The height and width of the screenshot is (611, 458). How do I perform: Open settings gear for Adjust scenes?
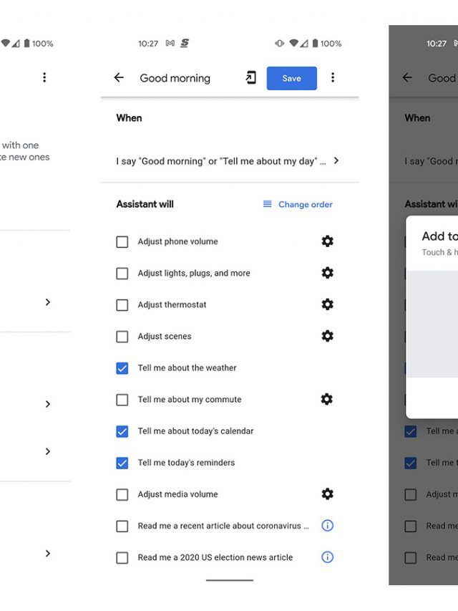click(327, 336)
